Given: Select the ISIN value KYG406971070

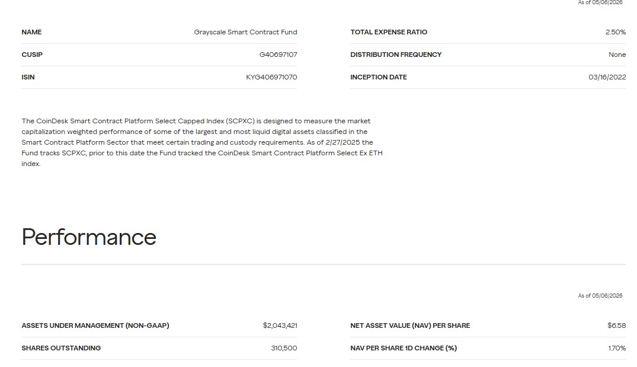Looking at the screenshot, I should point(271,77).
